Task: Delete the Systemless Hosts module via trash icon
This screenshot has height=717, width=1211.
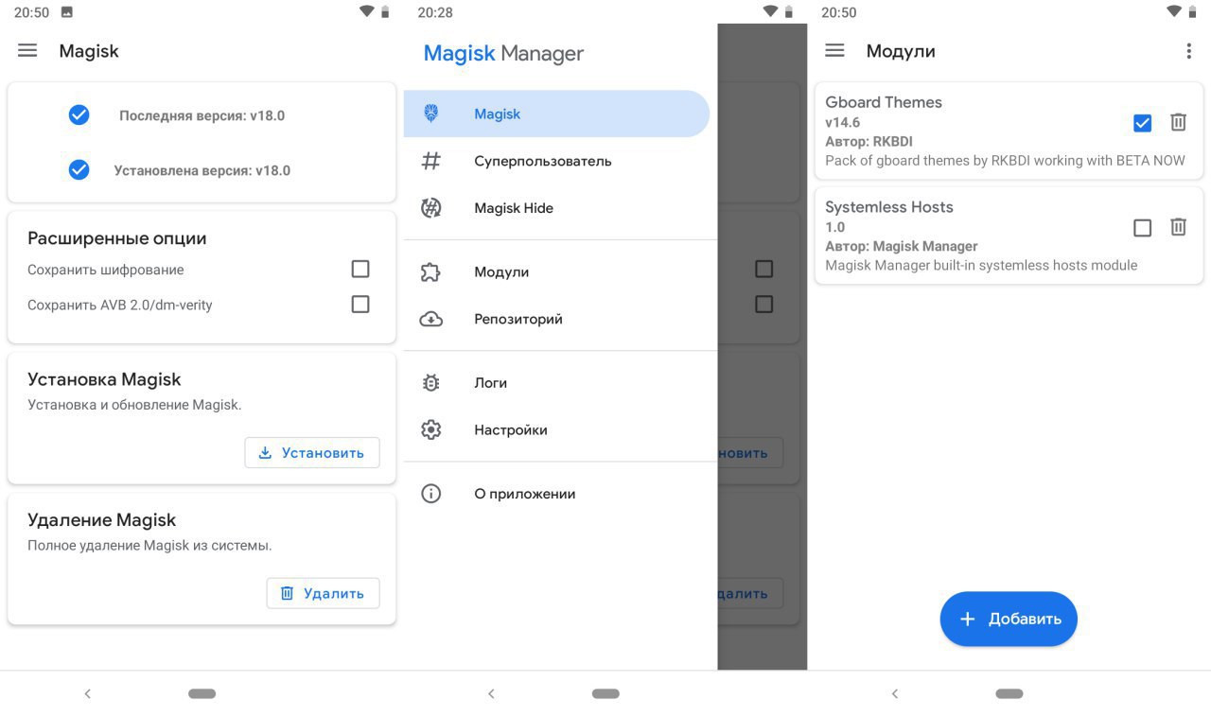Action: (1178, 227)
